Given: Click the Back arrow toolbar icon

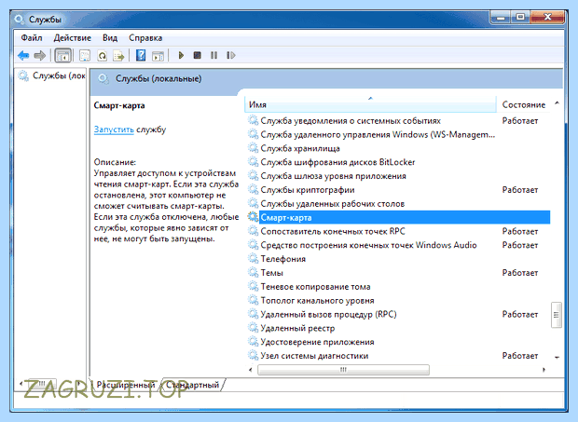Looking at the screenshot, I should (23, 56).
